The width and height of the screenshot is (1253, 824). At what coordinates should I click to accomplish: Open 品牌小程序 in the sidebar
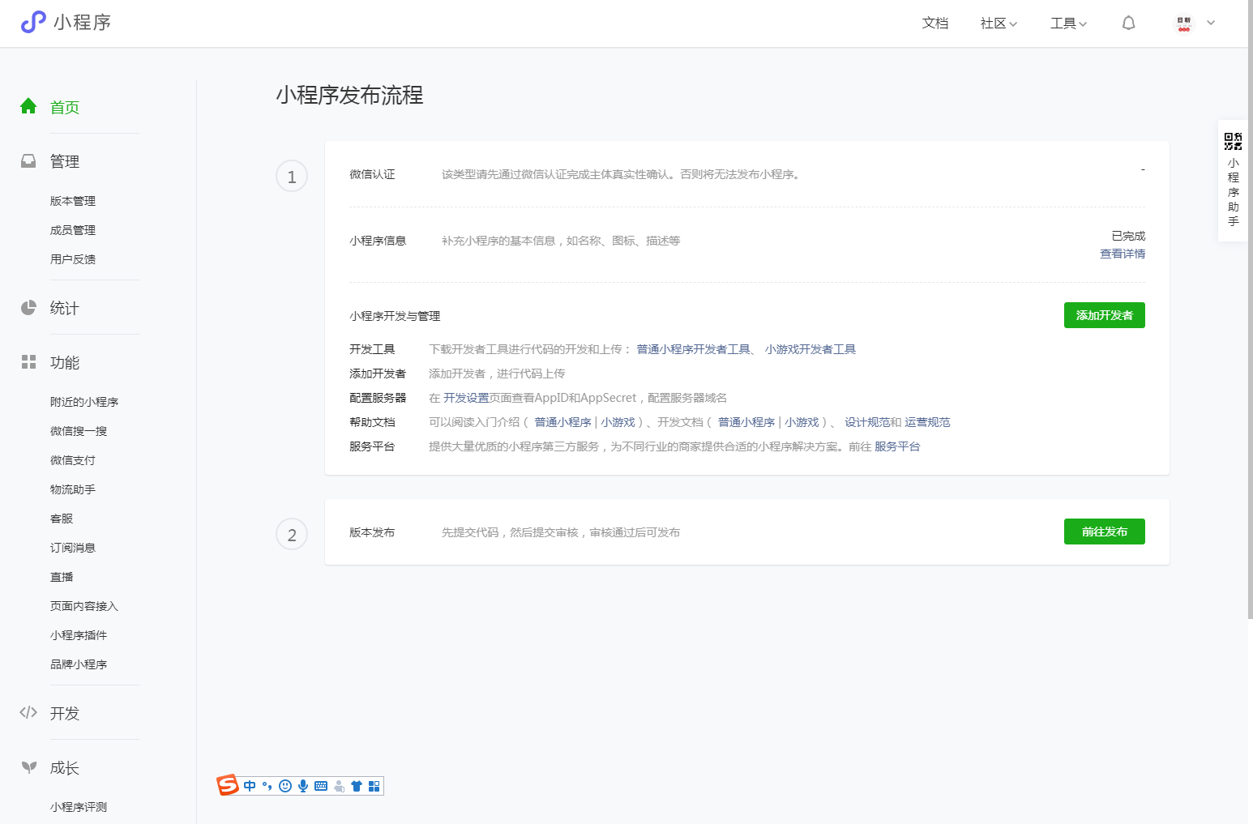click(x=79, y=664)
